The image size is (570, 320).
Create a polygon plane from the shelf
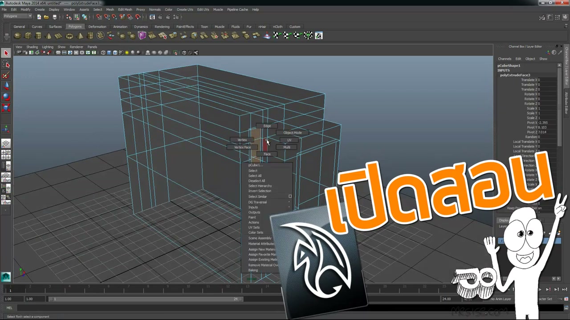[x=59, y=36]
